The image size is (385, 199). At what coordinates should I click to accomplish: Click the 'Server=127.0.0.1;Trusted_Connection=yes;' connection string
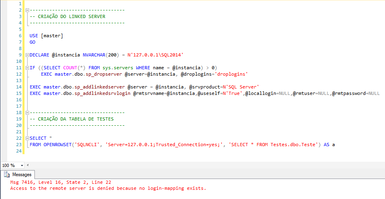coord(164,145)
